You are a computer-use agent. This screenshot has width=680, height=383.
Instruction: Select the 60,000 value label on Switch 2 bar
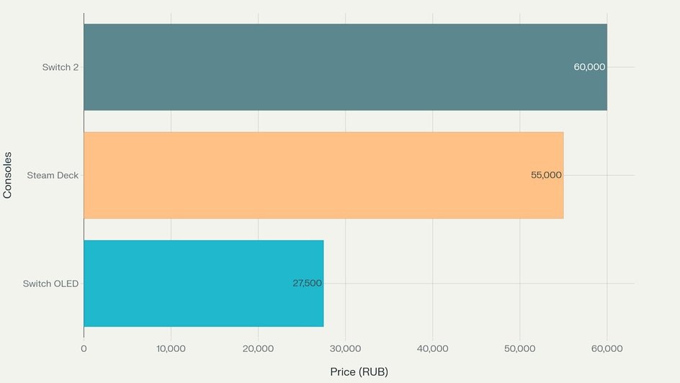[589, 67]
